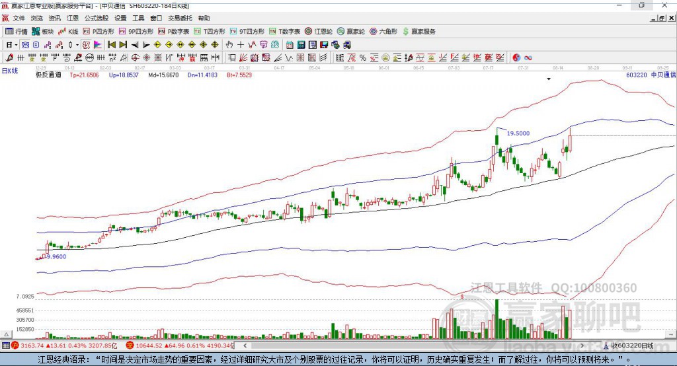Open the 帮助 menu
The height and width of the screenshot is (366, 677).
[204, 18]
